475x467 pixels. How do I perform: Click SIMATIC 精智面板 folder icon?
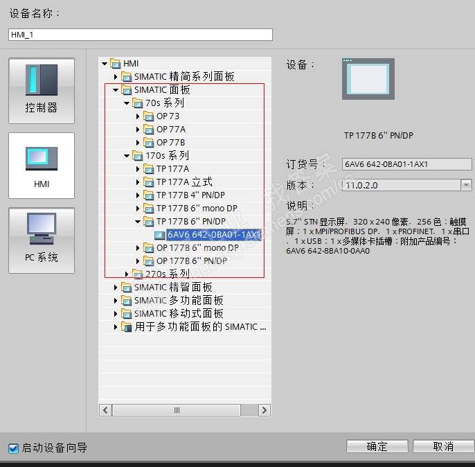click(x=126, y=288)
